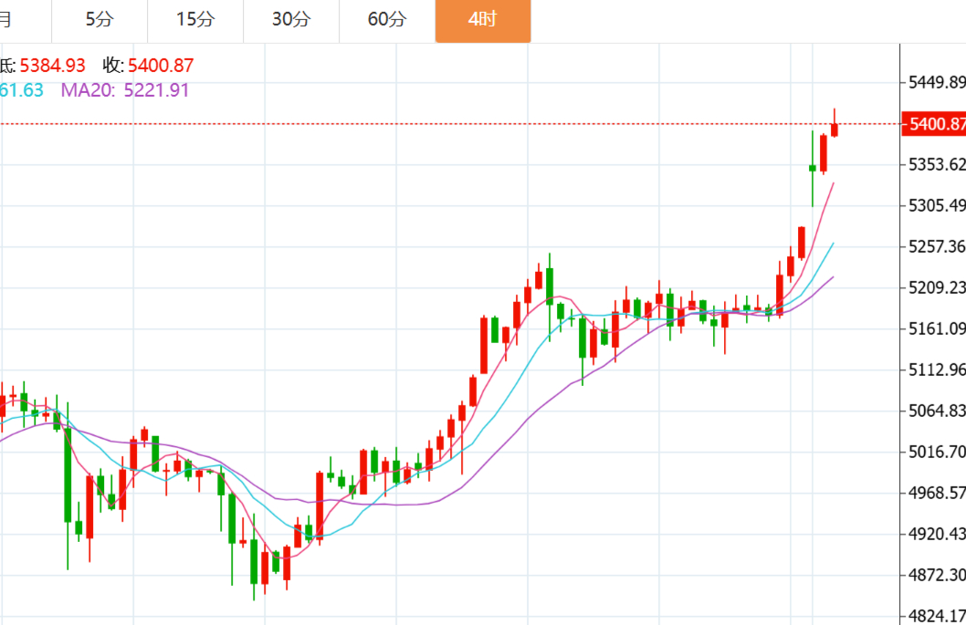Image resolution: width=966 pixels, height=625 pixels.
Task: Switch to the 60分 chart interval
Action: click(387, 20)
